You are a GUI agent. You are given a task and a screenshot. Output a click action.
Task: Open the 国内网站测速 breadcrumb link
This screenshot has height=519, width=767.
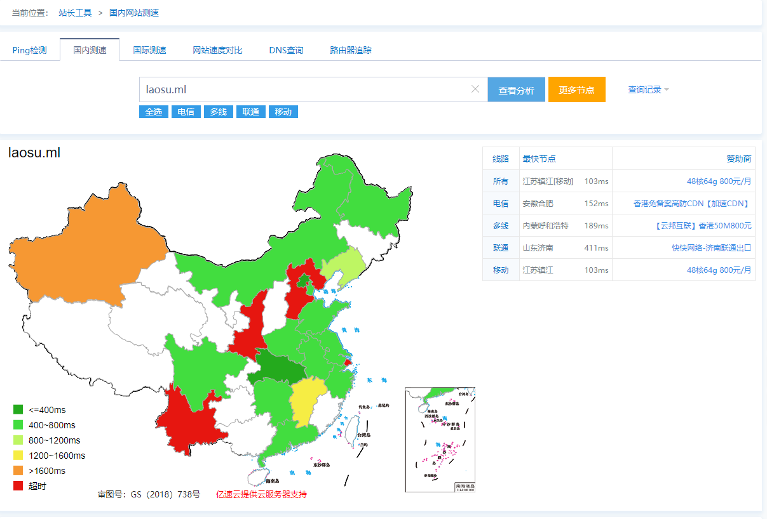pos(134,12)
